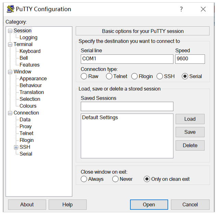This screenshot has height=215, width=217.
Task: Open the Bell category
Action: click(24, 58)
